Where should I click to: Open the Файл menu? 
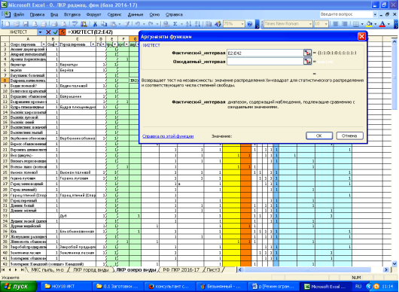(19, 14)
